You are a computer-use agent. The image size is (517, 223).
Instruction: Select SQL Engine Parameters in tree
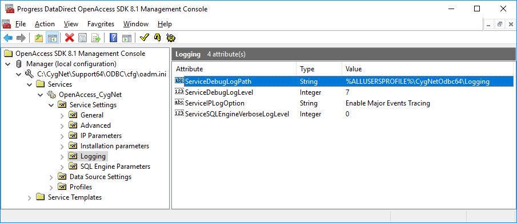pos(115,167)
